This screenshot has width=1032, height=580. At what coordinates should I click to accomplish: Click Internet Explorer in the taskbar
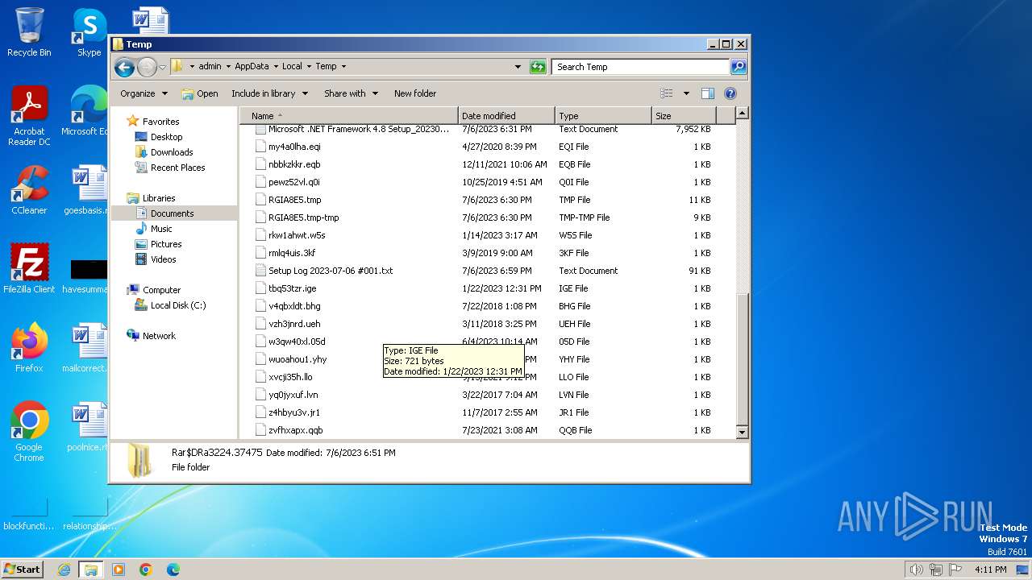coord(64,570)
